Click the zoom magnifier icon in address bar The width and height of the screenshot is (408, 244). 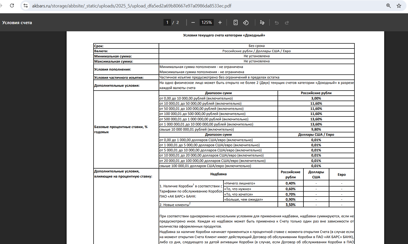(389, 6)
